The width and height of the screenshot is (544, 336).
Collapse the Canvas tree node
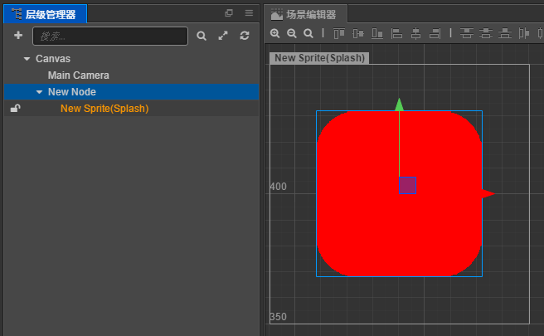pos(27,59)
